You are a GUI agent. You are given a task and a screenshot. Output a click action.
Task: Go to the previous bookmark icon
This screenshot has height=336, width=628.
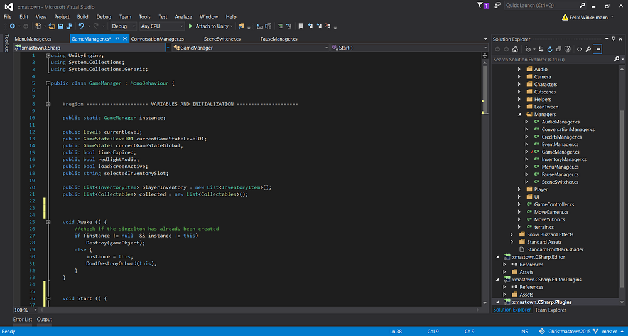[x=310, y=26]
